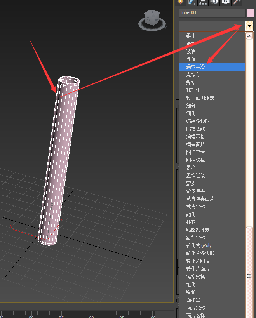This screenshot has width=256, height=318.
Task: Apply the 锥化 modifier
Action: coord(191,284)
